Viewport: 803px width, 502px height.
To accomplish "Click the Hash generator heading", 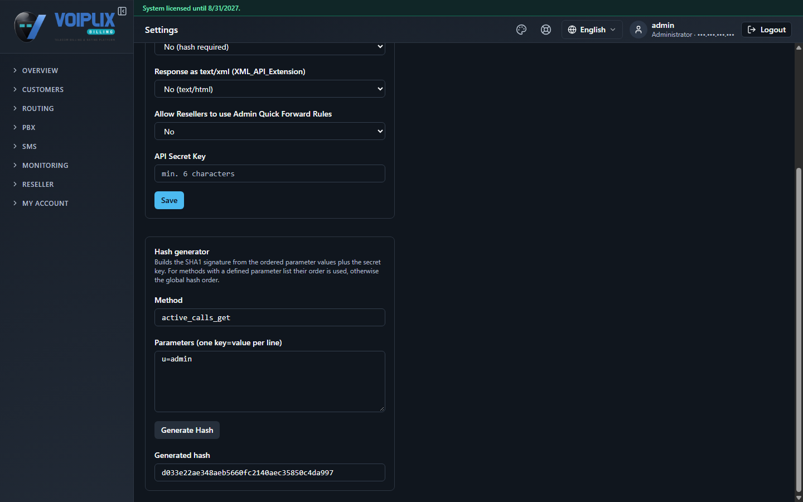I will pos(182,252).
